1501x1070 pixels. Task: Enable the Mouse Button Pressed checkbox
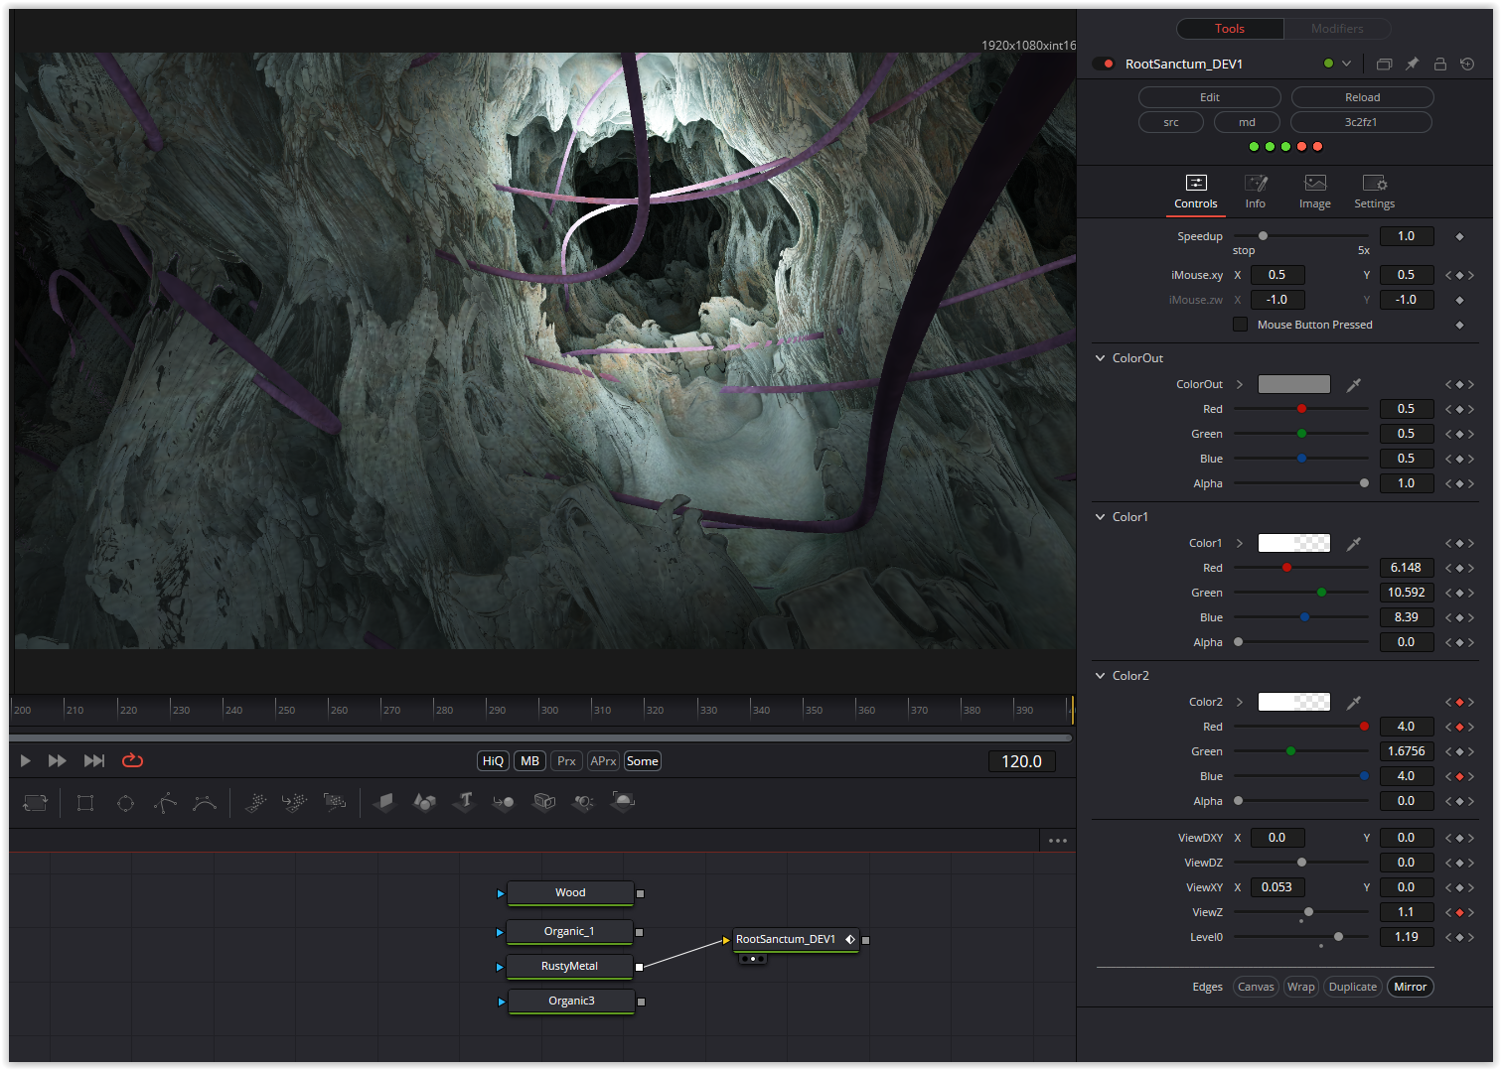coord(1240,325)
